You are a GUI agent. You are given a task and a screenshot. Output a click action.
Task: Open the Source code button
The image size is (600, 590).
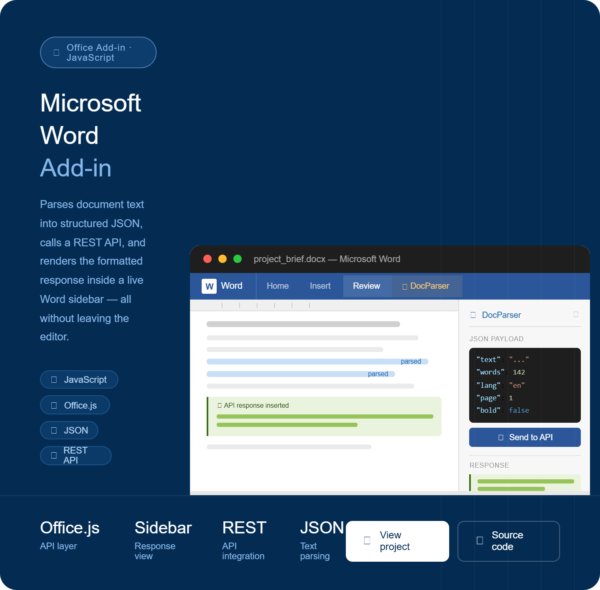pos(509,541)
